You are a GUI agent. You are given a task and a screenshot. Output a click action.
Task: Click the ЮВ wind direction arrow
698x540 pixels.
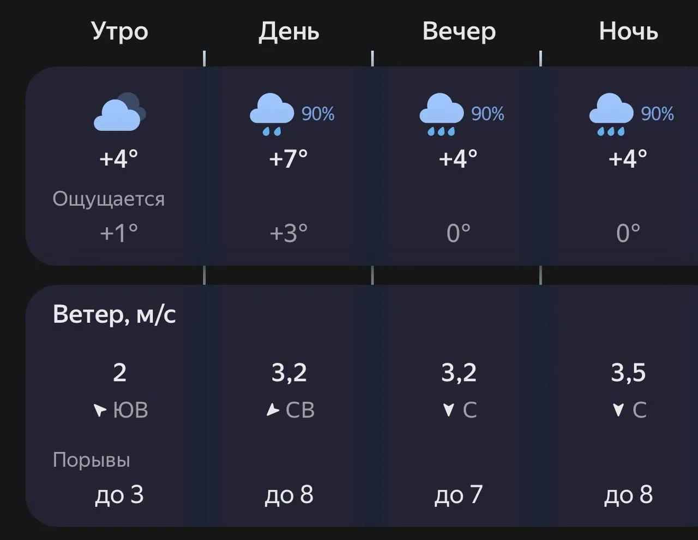pos(100,410)
